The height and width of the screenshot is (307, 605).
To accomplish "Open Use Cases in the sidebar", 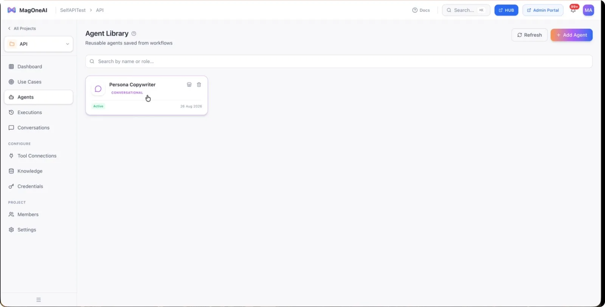I will pyautogui.click(x=39, y=82).
